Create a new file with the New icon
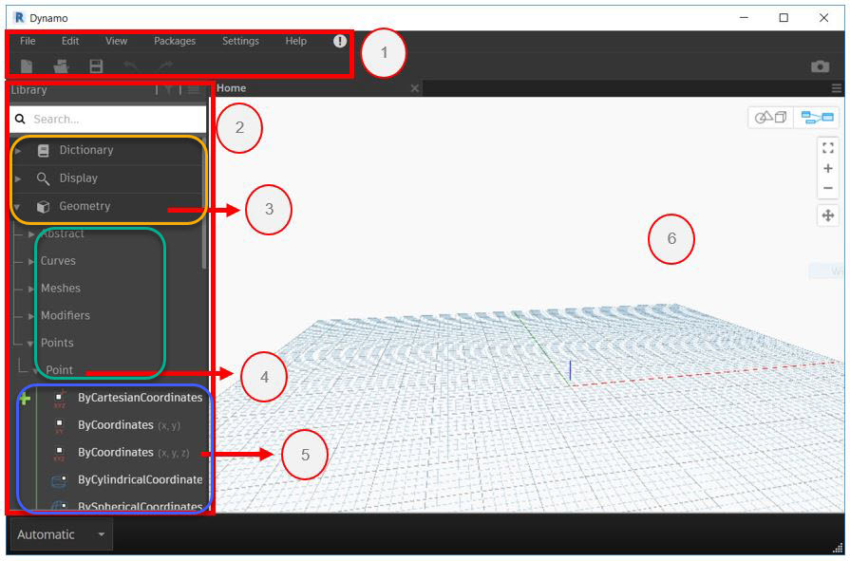The image size is (850, 561). (x=27, y=66)
